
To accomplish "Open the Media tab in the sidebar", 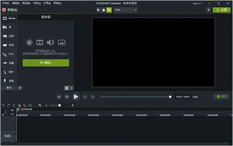I will 9,18.
